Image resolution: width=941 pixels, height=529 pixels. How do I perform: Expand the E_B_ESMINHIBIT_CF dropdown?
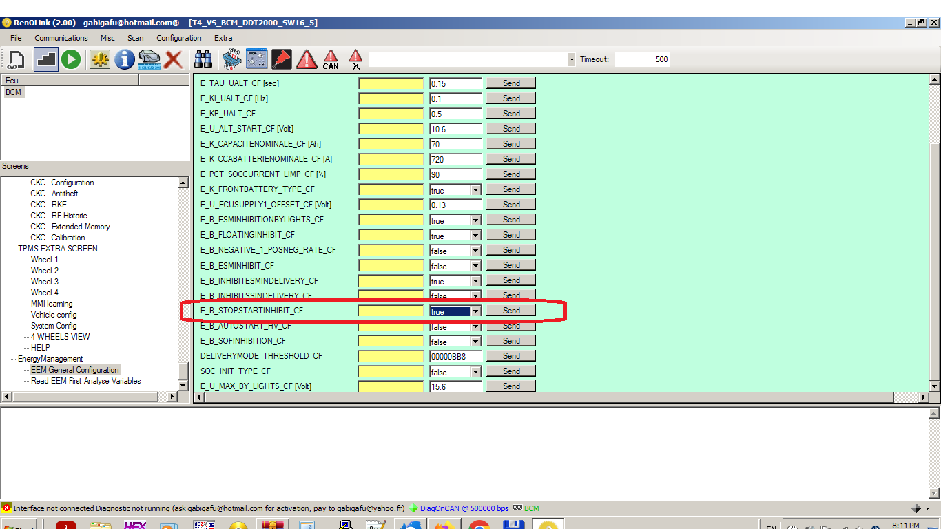pos(475,266)
